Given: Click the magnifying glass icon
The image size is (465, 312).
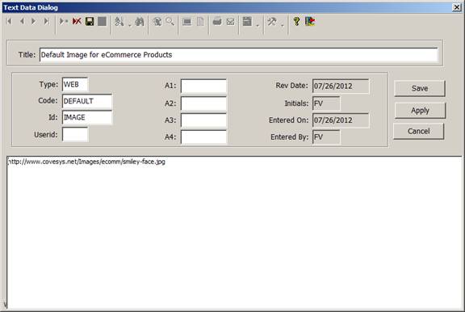Looking at the screenshot, I should point(170,21).
